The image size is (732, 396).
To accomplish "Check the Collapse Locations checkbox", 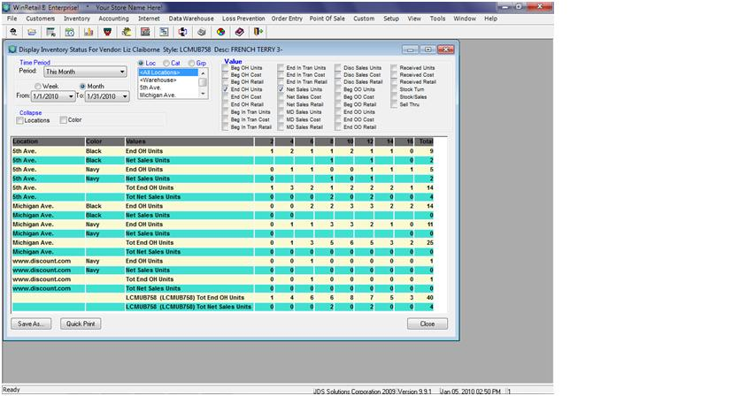I will [21, 120].
